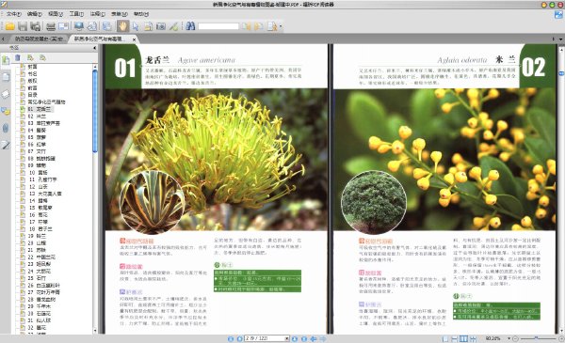The image size is (565, 343).
Task: Open the page number dropdown
Action: 287,338
